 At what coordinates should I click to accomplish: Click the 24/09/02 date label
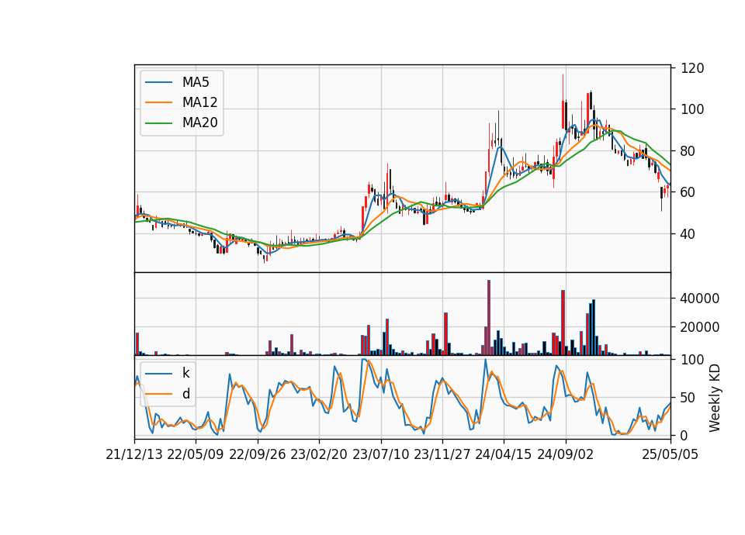coord(566,455)
